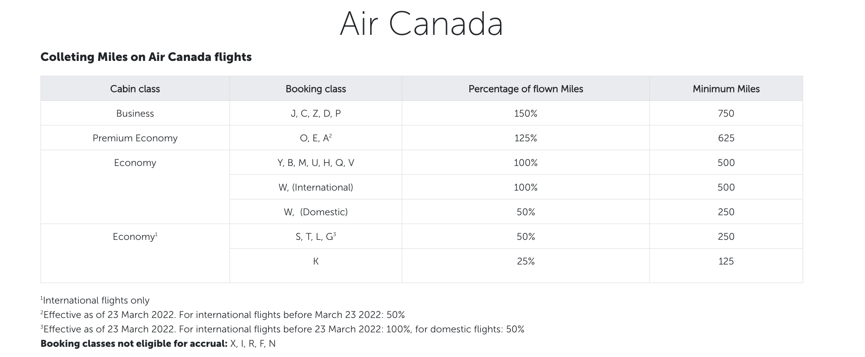Click the Percentage of flown Miles header
Viewport: 865px width, 357px height.
click(526, 89)
